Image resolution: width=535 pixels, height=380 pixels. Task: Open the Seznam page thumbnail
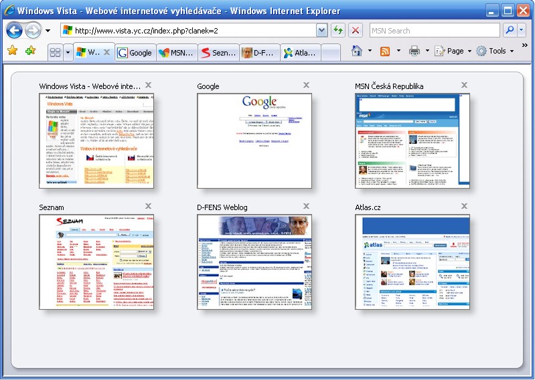coord(96,262)
